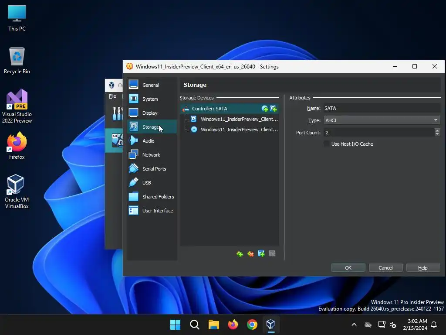Decrease Port Count with the down arrow
Screen dimensions: 446x335
click(x=437, y=134)
